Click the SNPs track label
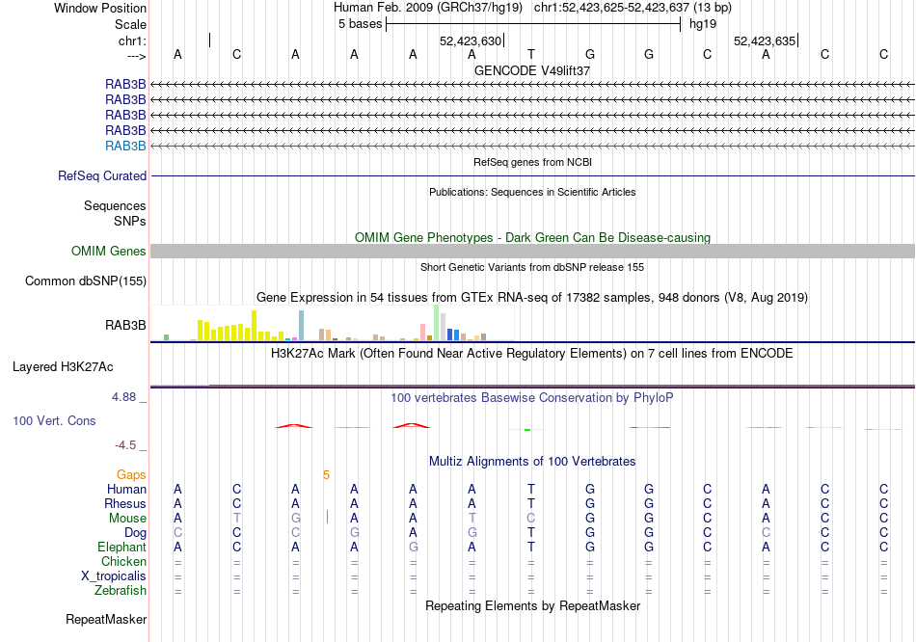Screen dimensions: 916x642 coord(130,221)
